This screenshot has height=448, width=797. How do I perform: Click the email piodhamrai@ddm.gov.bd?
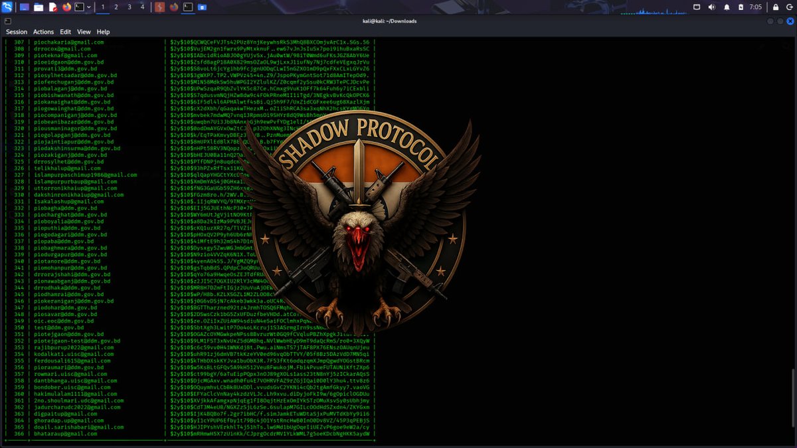(x=68, y=294)
